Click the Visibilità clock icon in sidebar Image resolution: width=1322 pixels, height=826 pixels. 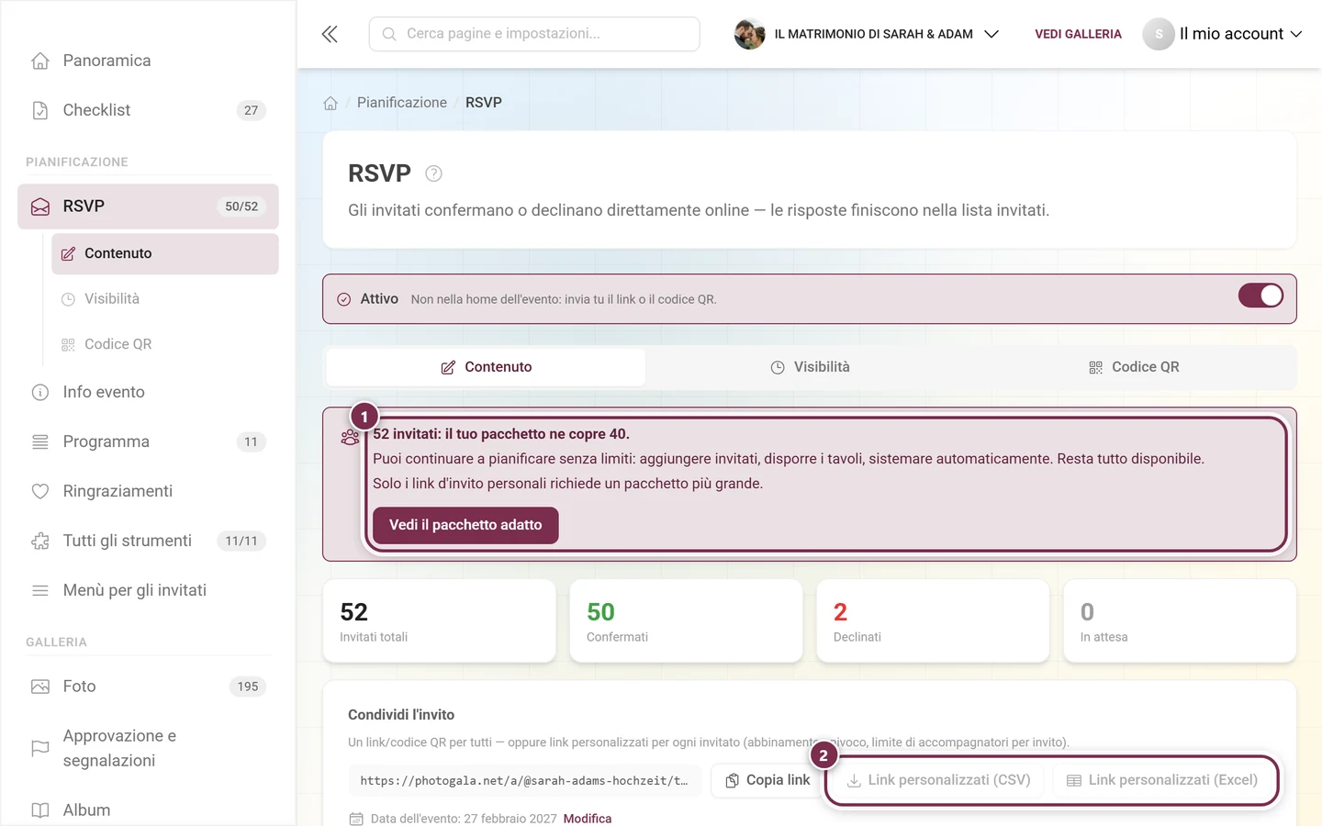(68, 299)
